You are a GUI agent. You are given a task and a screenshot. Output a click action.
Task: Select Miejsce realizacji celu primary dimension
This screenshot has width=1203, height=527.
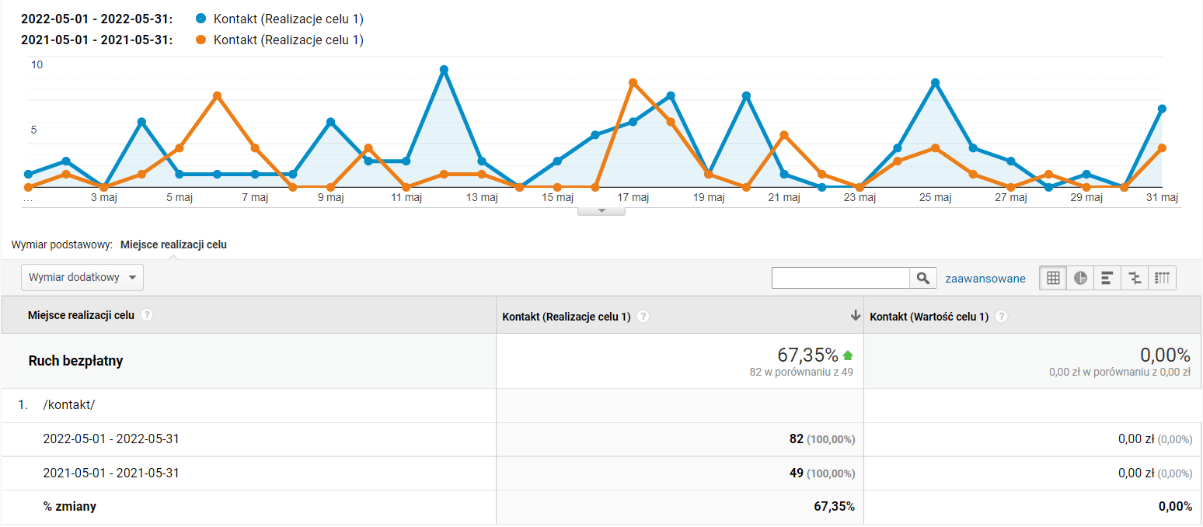173,244
